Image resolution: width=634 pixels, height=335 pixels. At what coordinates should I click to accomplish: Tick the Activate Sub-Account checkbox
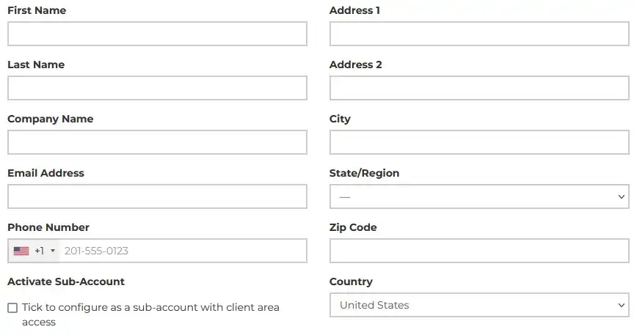[12, 308]
